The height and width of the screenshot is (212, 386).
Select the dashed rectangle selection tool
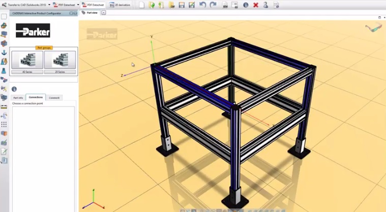[x=4, y=16]
